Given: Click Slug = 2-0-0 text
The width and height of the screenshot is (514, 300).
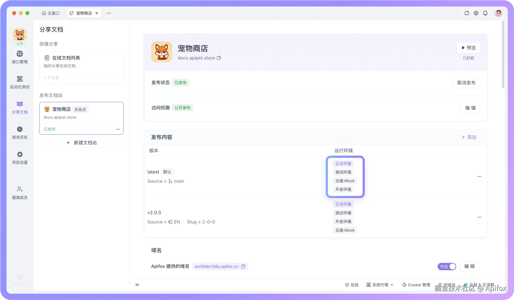Looking at the screenshot, I should (x=201, y=222).
